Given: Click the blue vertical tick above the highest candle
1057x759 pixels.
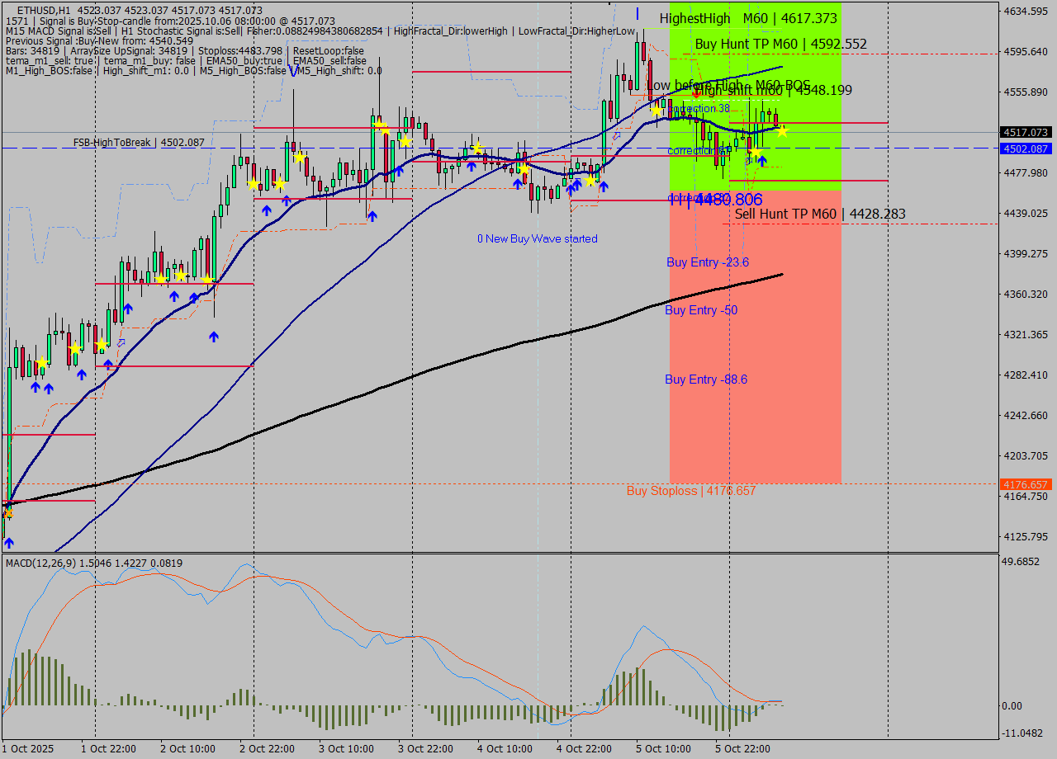Looking at the screenshot, I should [638, 13].
